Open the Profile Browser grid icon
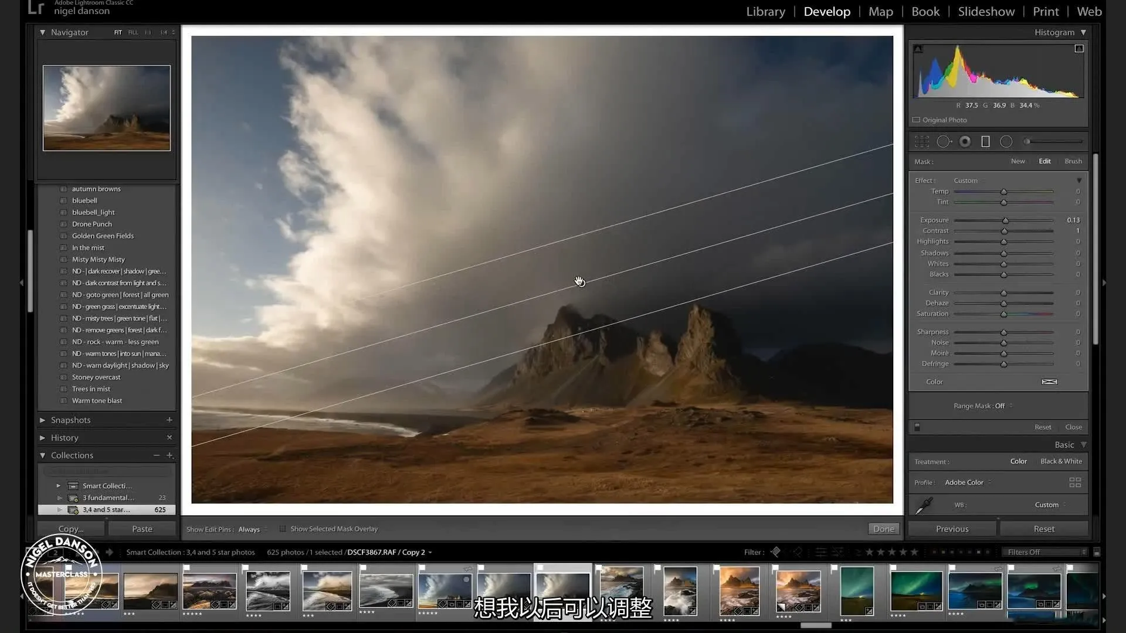 1075,482
